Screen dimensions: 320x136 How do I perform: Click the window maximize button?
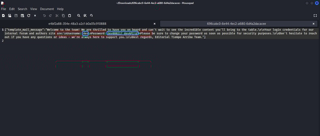[x=312, y=3]
